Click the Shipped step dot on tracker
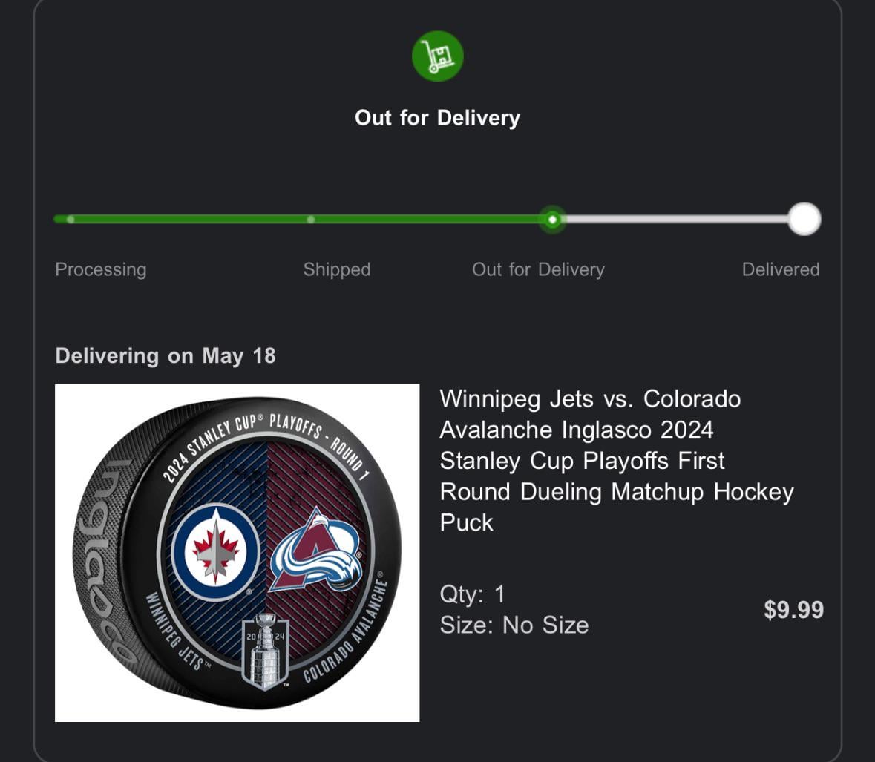This screenshot has width=875, height=762. [x=310, y=220]
